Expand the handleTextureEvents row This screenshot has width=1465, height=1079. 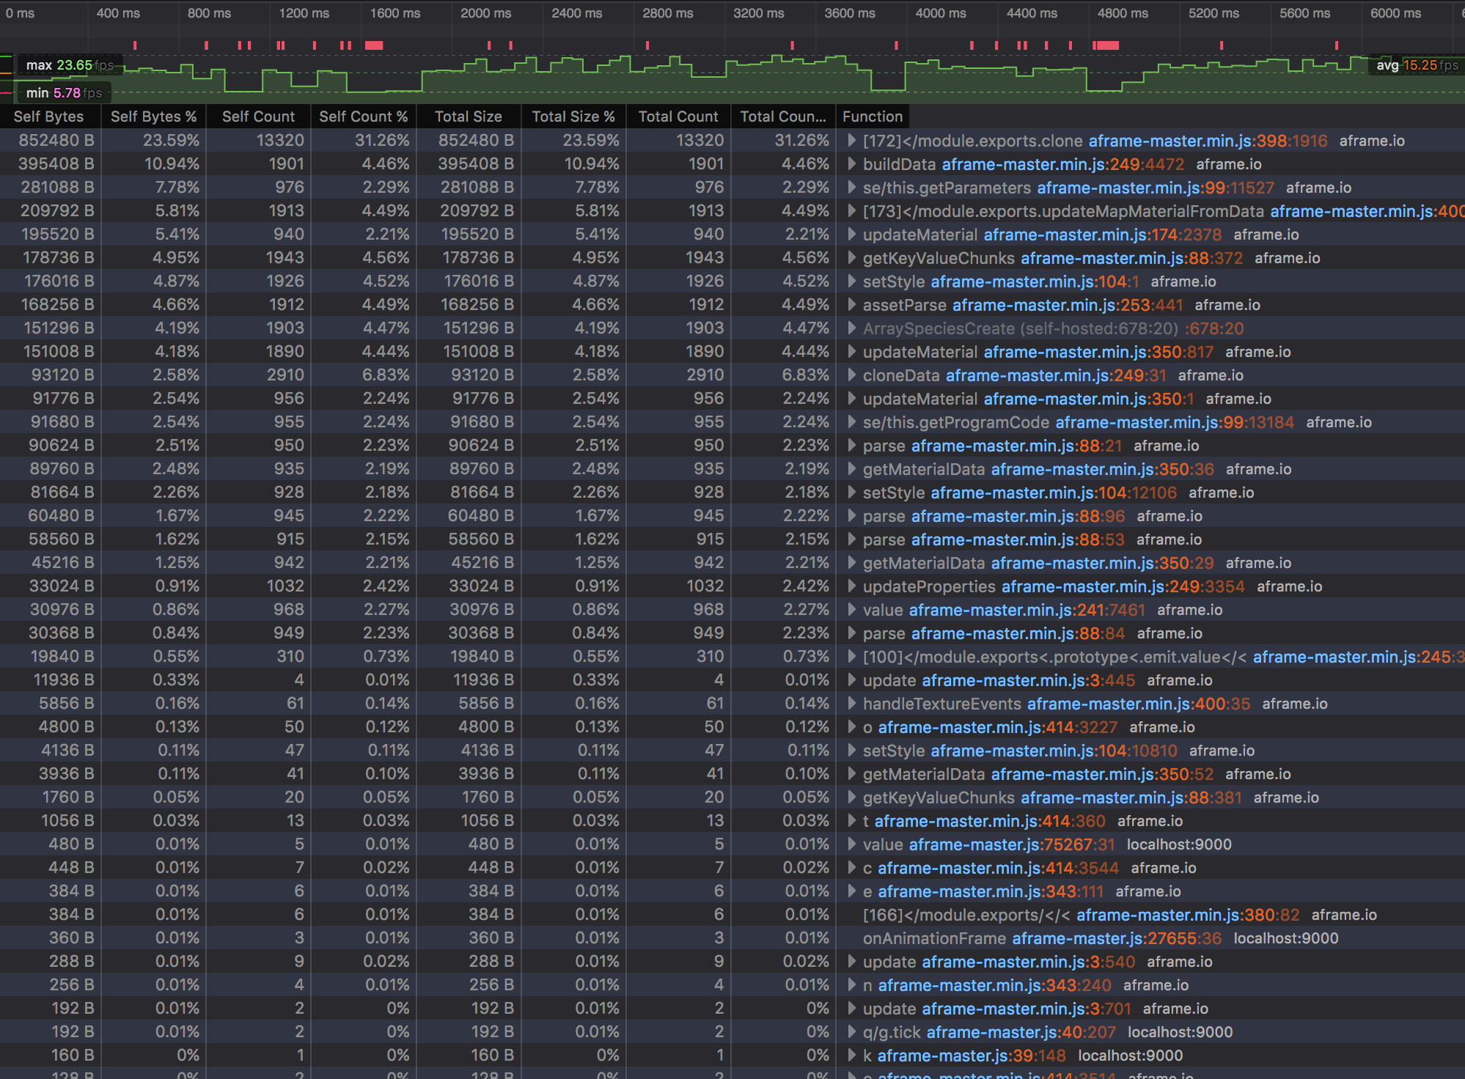click(x=851, y=703)
